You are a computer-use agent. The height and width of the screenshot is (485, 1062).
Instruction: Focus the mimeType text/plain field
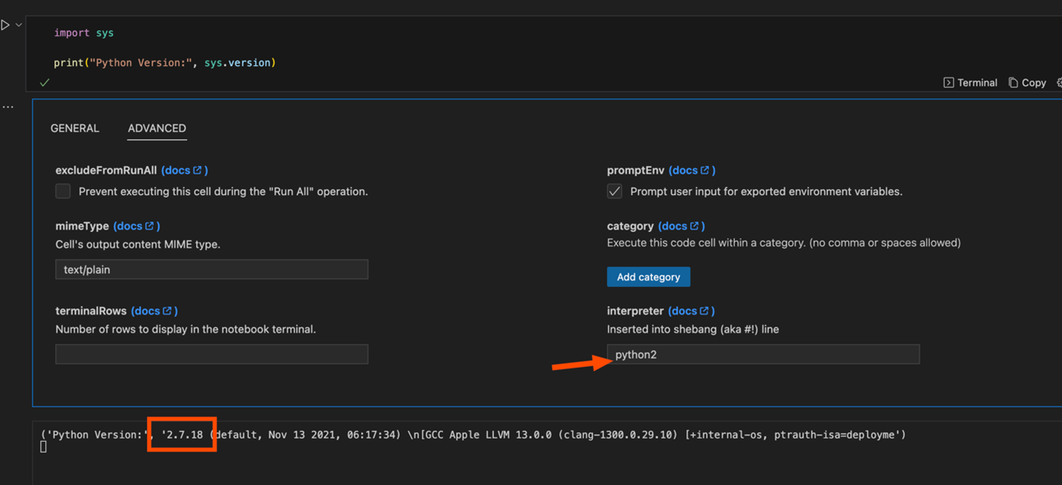[212, 270]
